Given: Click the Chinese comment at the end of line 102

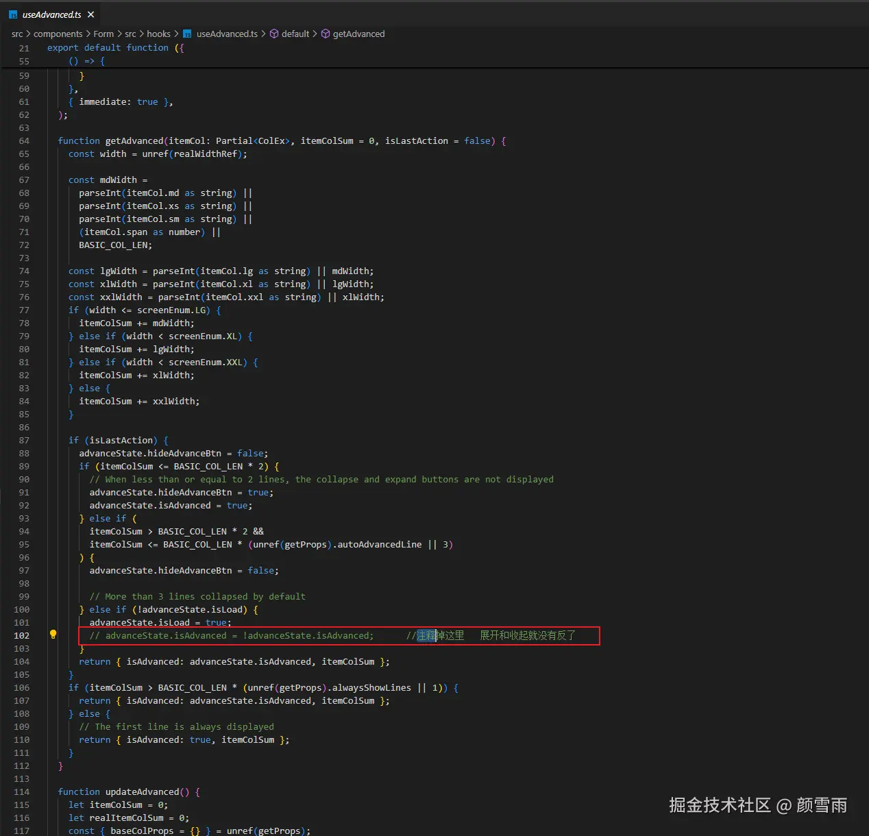Looking at the screenshot, I should pyautogui.click(x=491, y=635).
